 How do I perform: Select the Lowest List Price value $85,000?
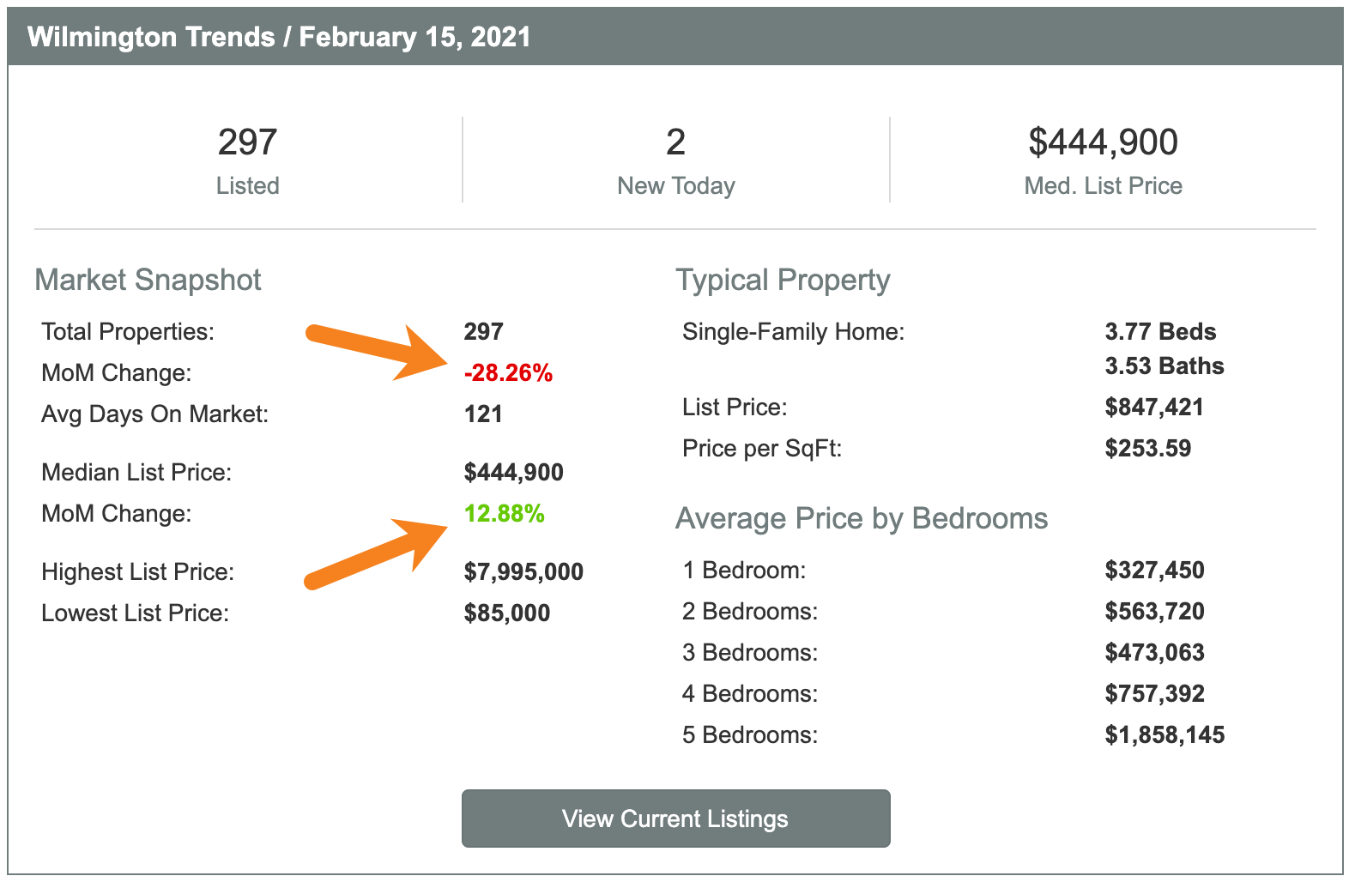(507, 613)
